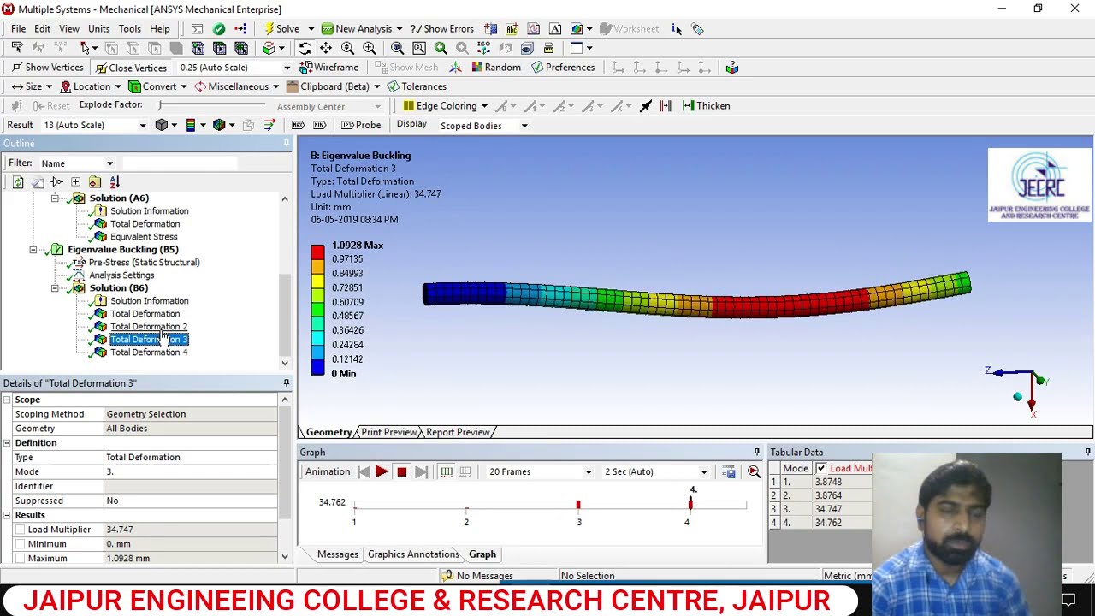Open the 2 Sec (Auto) duration dropdown
The width and height of the screenshot is (1095, 616).
coord(703,471)
